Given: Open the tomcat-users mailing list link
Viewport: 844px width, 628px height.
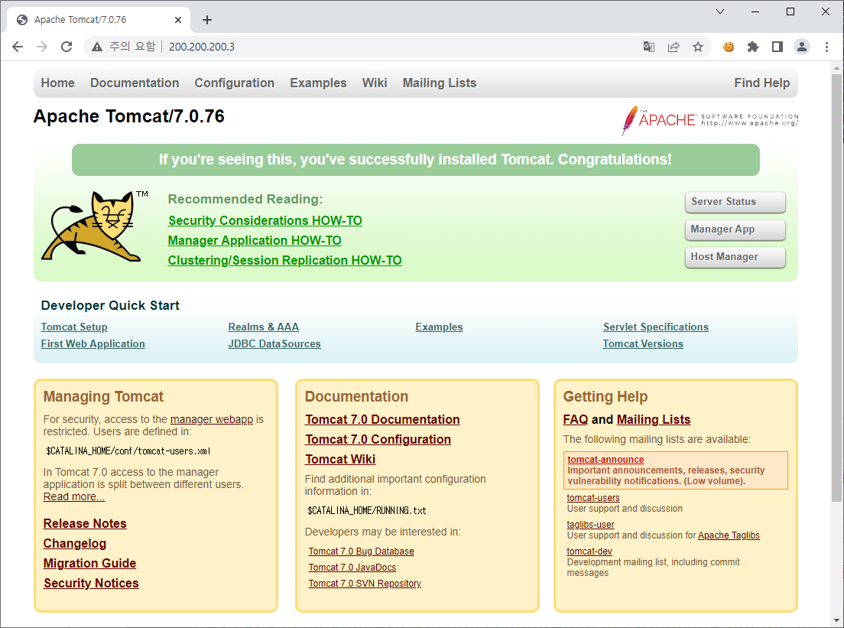Looking at the screenshot, I should (x=593, y=498).
